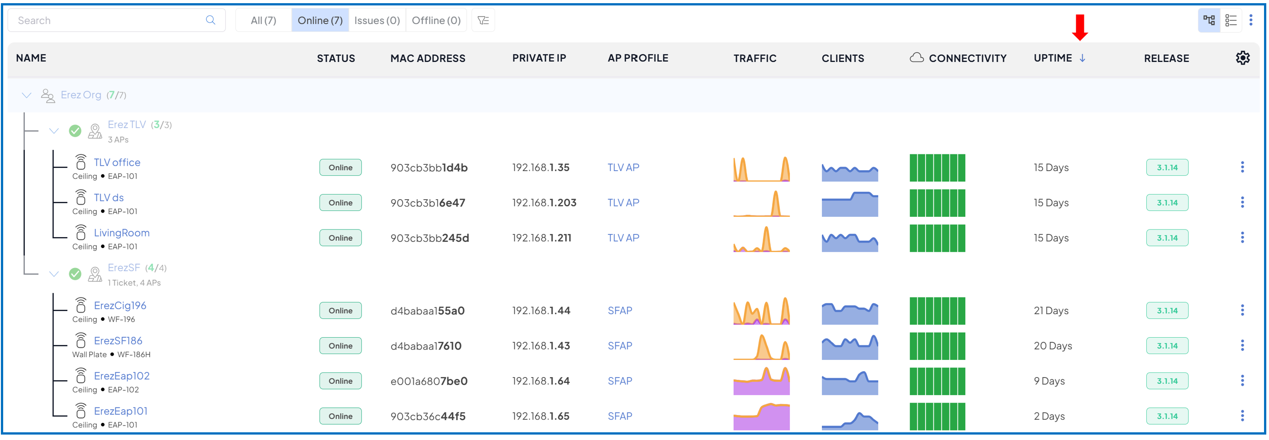1269x440 pixels.
Task: Click the Online badge for TLV ds
Action: [x=340, y=202]
